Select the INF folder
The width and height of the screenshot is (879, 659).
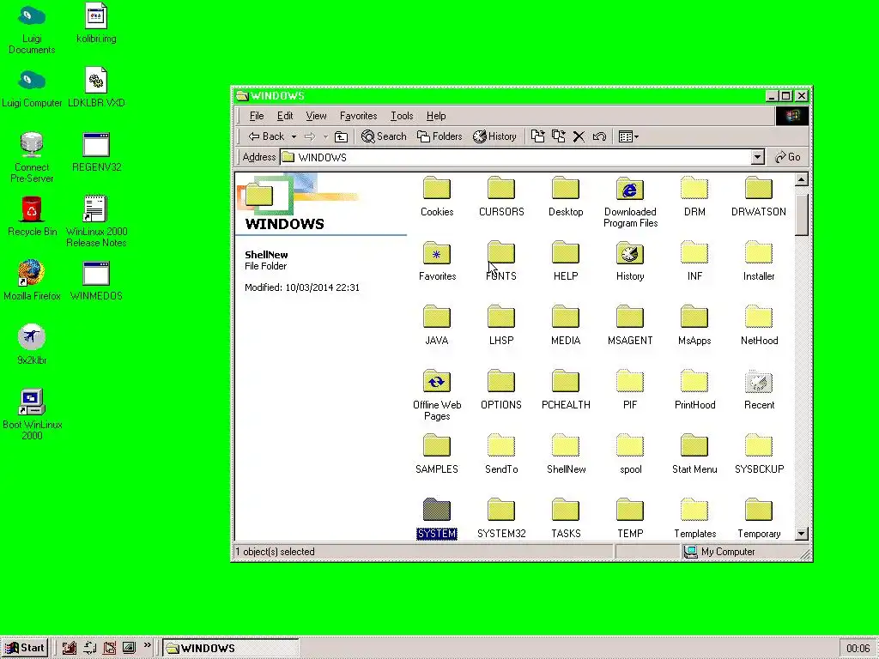(694, 261)
